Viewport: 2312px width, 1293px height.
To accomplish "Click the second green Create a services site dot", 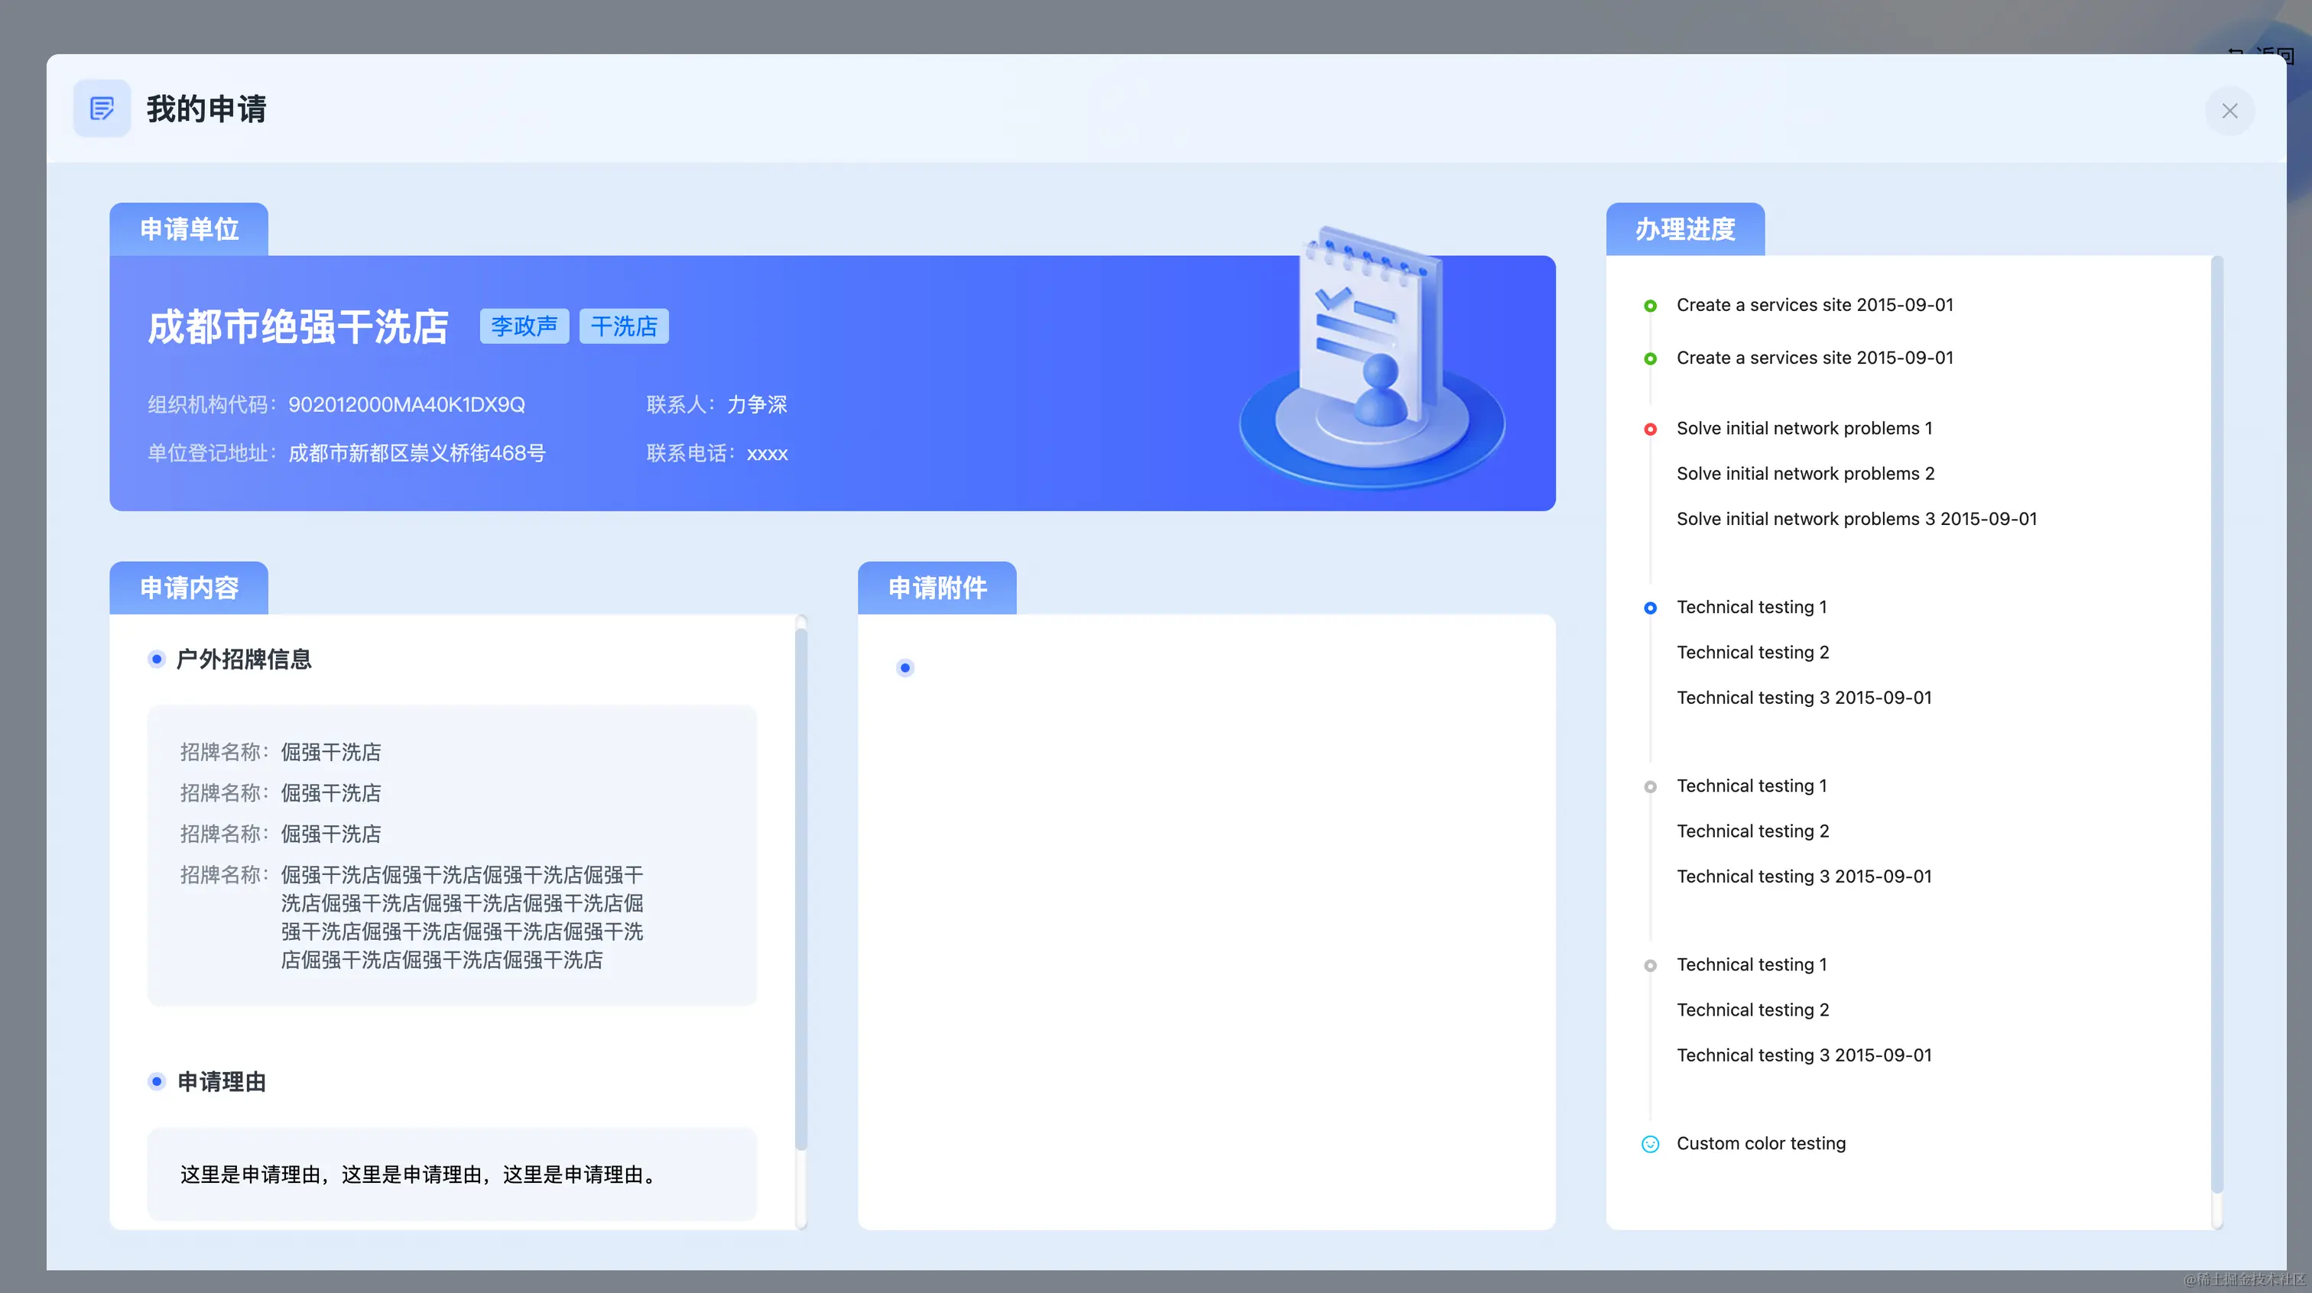I will coord(1650,359).
